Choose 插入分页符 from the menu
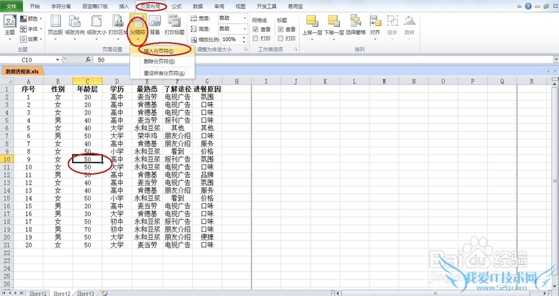 [x=162, y=51]
